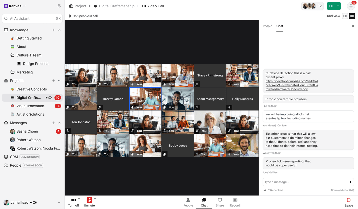The width and height of the screenshot is (358, 209).
Task: Leave the video call
Action: (x=349, y=202)
